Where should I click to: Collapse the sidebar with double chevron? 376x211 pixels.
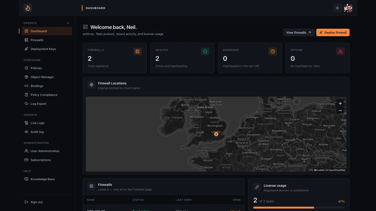[68, 23]
